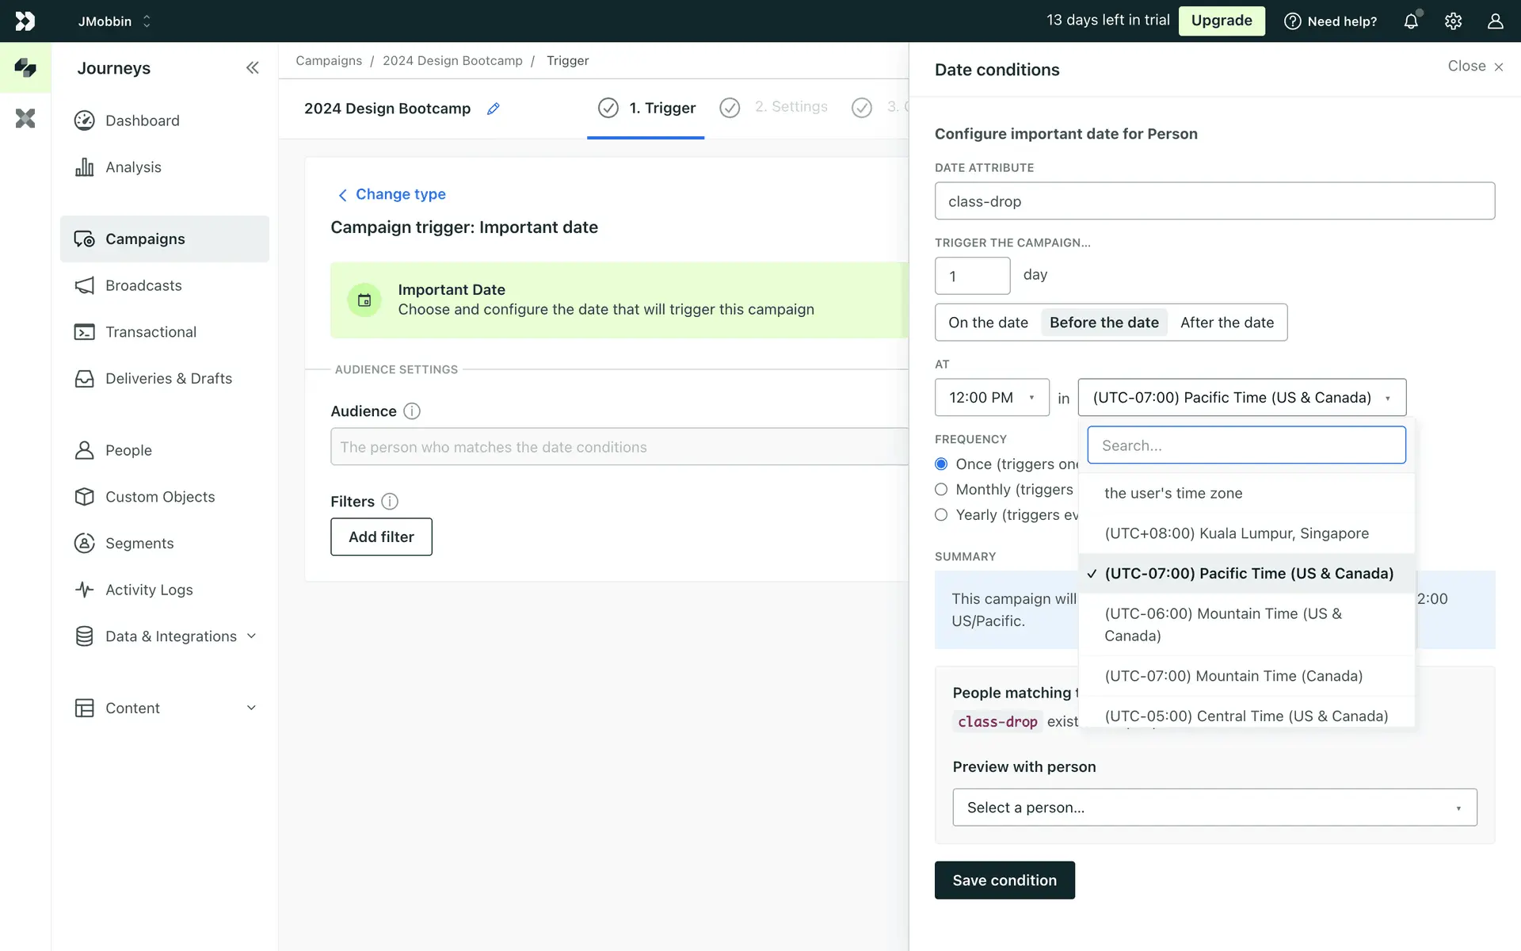Click the Save condition button
The image size is (1521, 951).
point(1004,880)
